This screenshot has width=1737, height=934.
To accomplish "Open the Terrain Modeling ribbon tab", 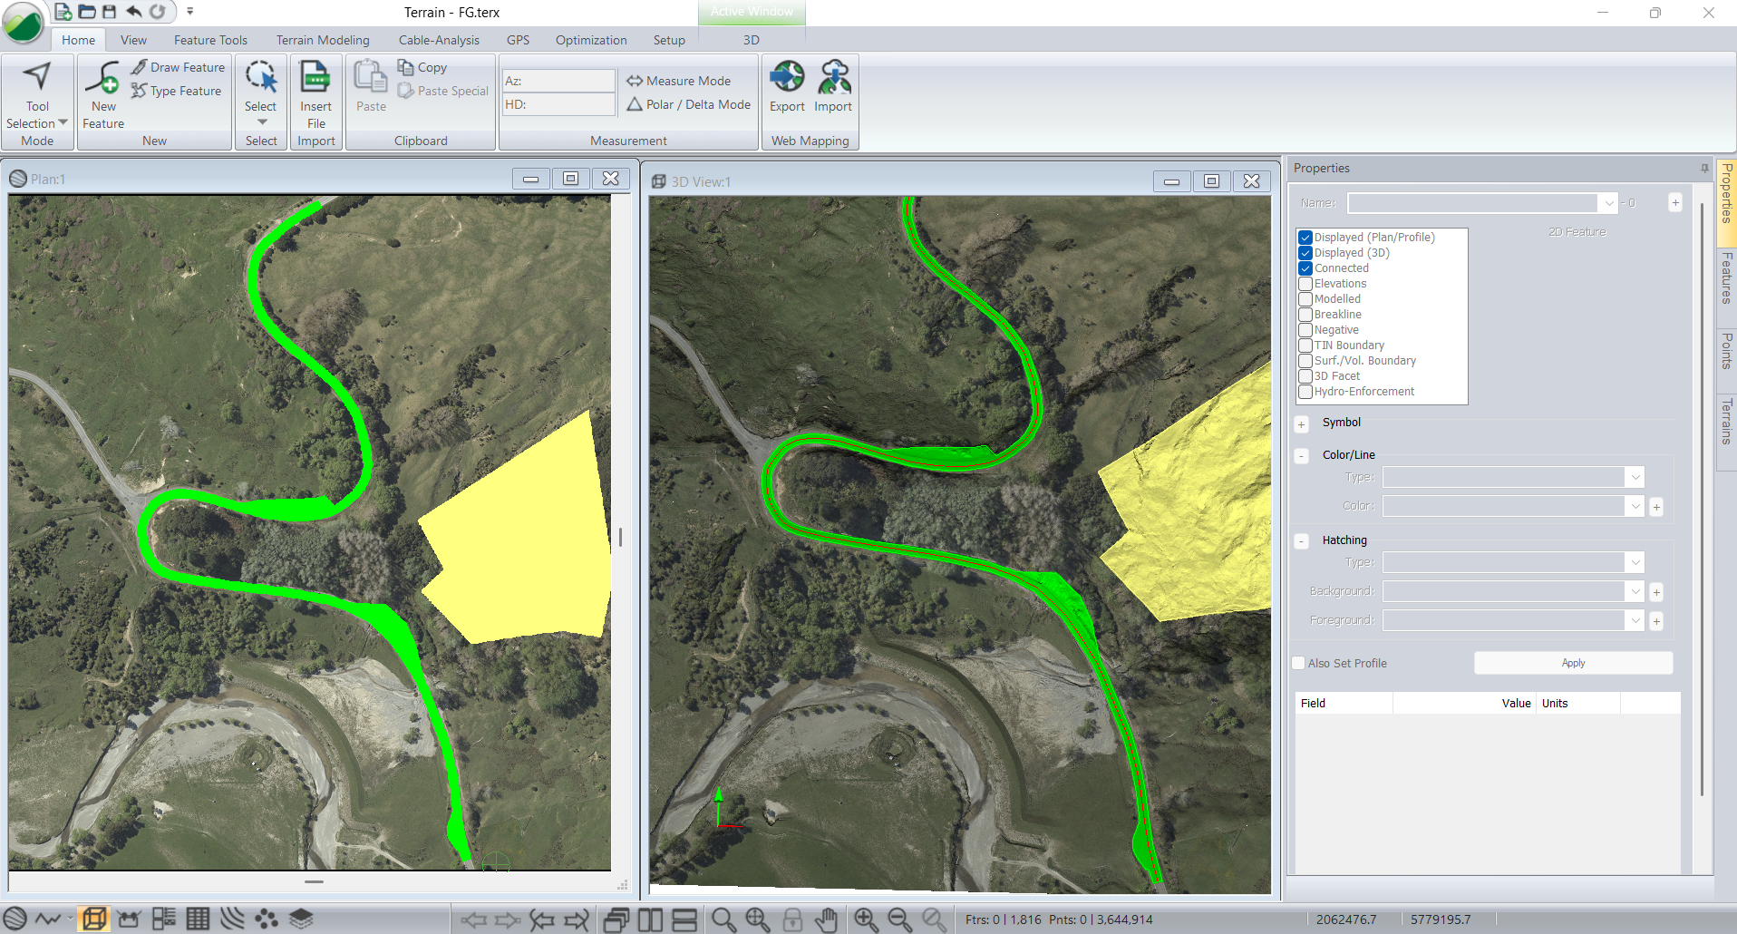I will tap(323, 40).
